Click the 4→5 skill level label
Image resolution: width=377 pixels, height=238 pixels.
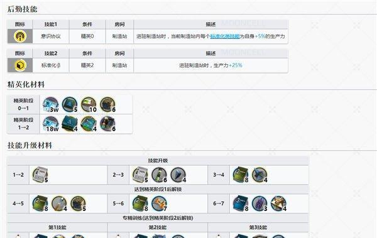click(18, 203)
